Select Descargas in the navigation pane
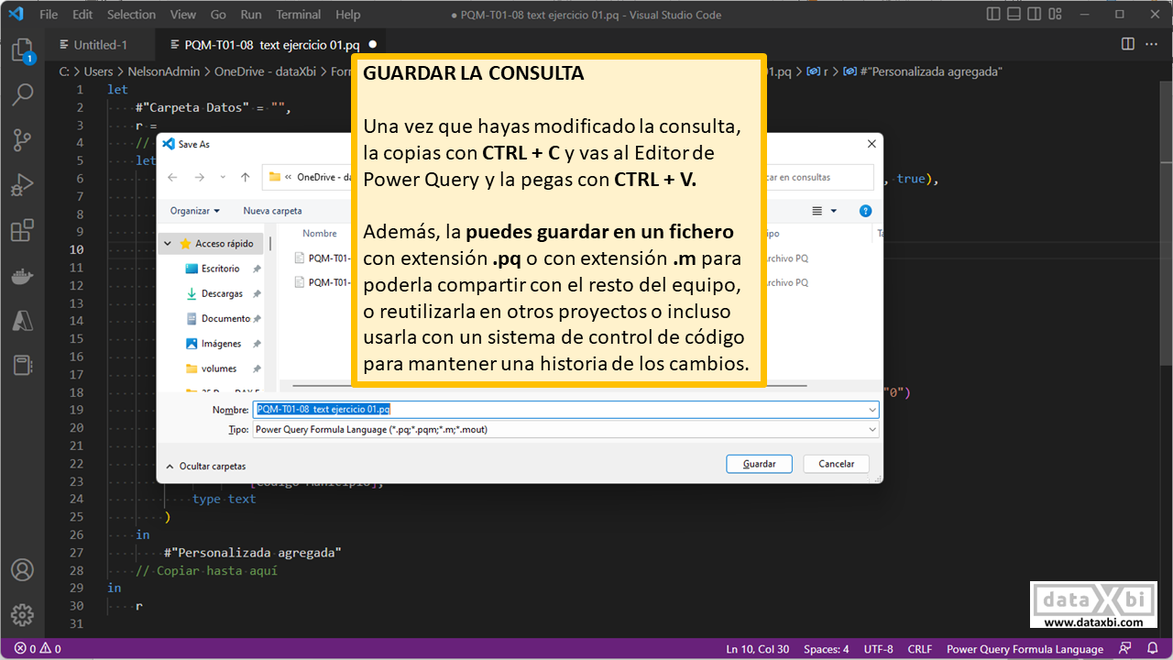The width and height of the screenshot is (1173, 660). click(x=222, y=294)
